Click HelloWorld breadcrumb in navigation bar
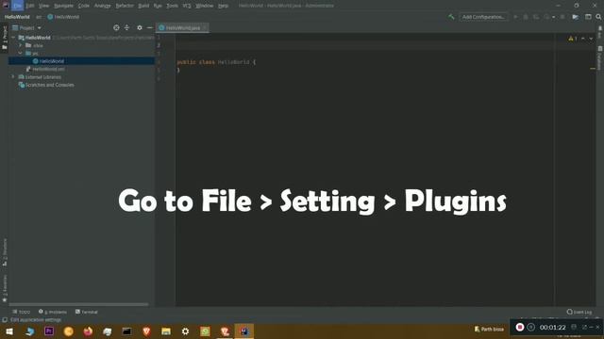Image resolution: width=604 pixels, height=339 pixels. click(17, 17)
